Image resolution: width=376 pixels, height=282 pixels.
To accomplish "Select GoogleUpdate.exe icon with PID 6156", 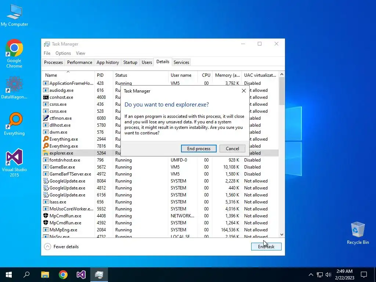I will [x=46, y=195].
